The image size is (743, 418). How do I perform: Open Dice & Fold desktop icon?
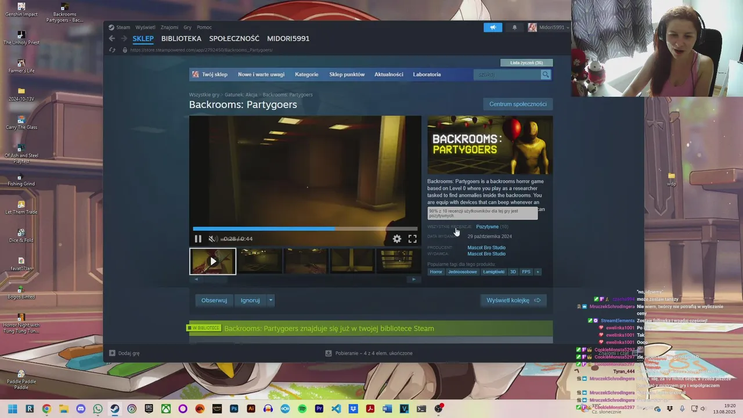pyautogui.click(x=21, y=236)
